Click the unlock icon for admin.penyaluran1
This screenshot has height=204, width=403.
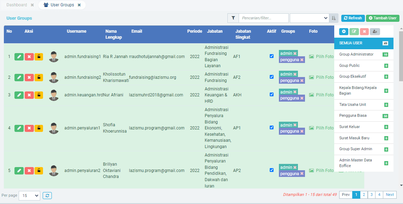[39, 128]
